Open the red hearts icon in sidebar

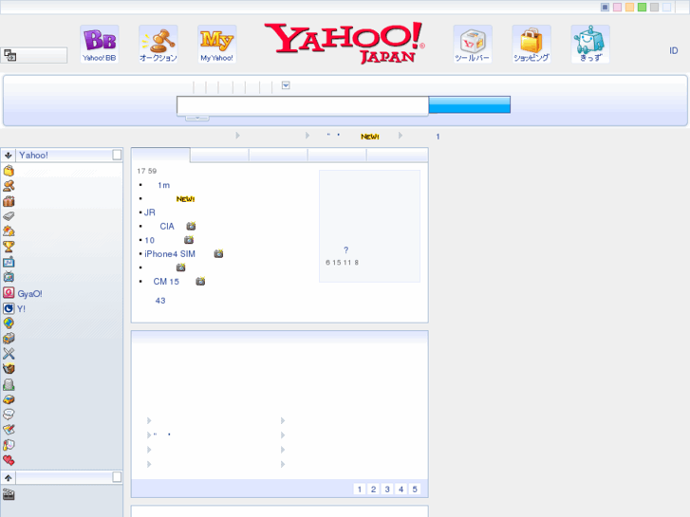pos(9,460)
